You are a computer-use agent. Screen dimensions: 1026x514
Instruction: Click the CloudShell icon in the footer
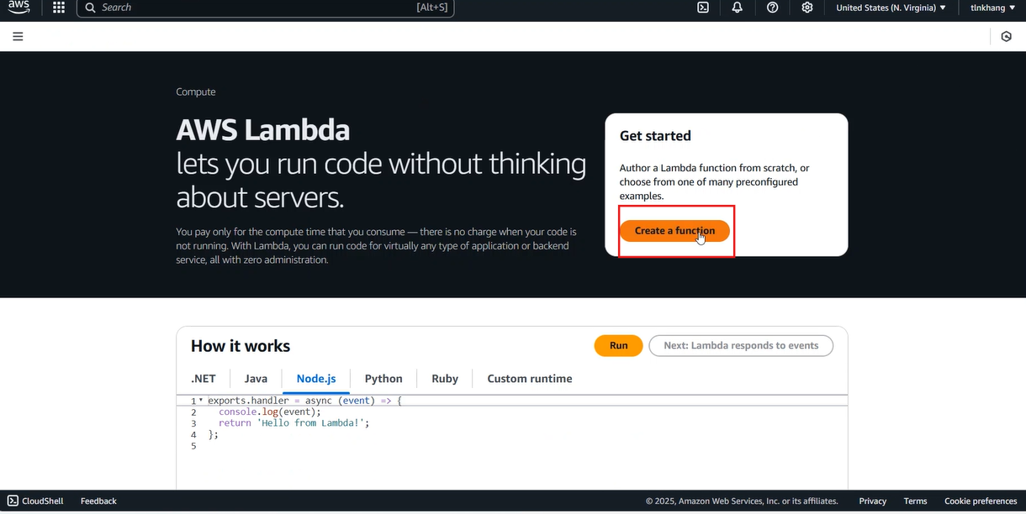pos(13,501)
